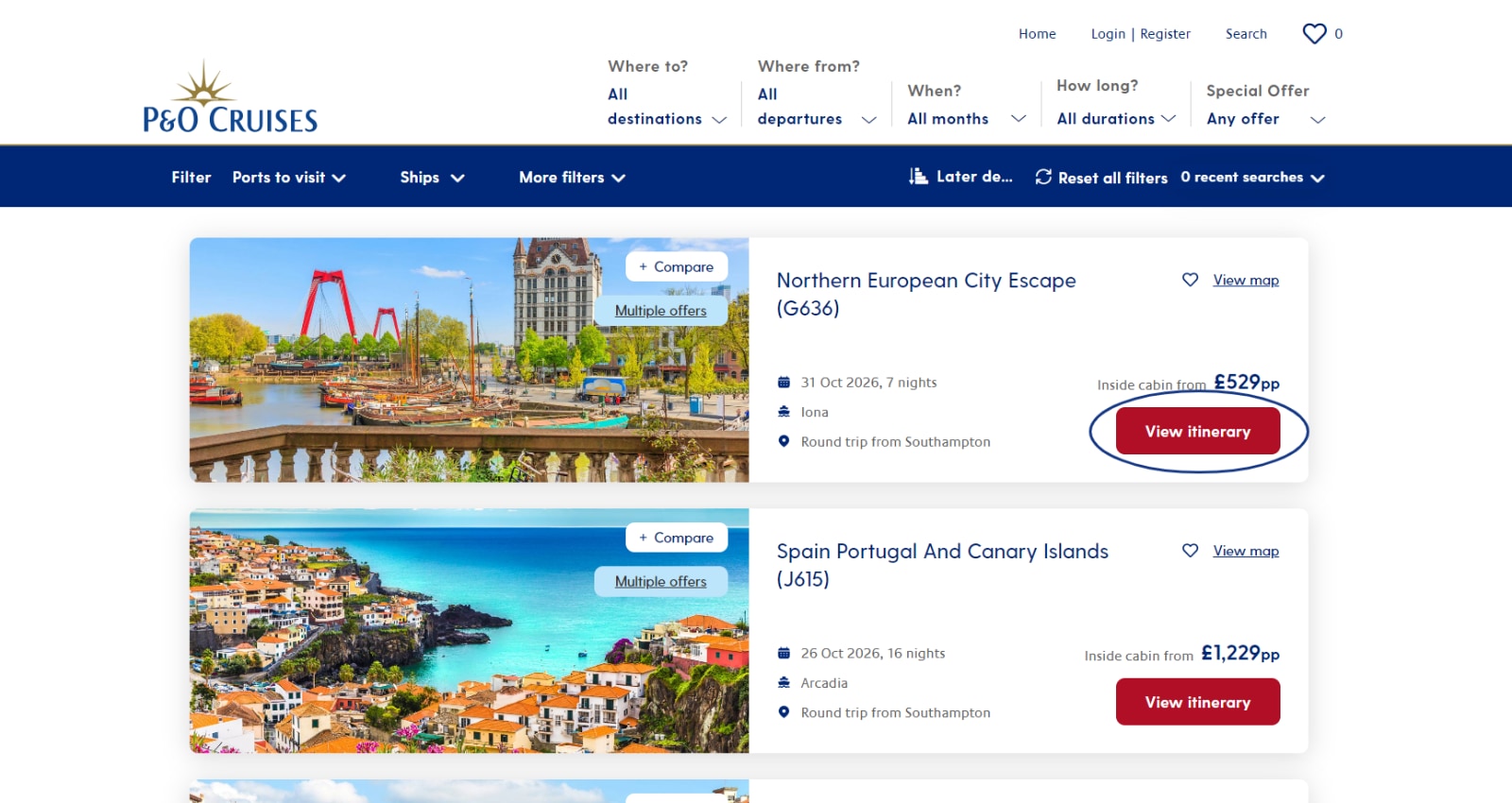This screenshot has height=803, width=1512.
Task: View map for Spain Portugal And Canary Islands
Action: (1246, 551)
